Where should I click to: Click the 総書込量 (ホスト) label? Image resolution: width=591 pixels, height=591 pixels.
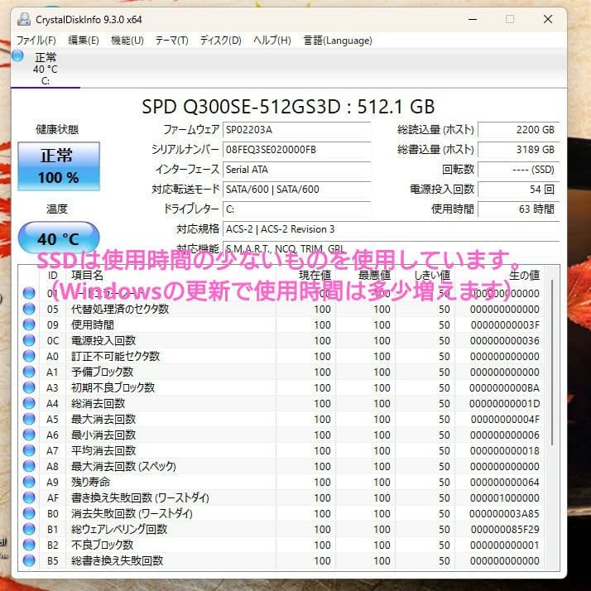click(435, 150)
